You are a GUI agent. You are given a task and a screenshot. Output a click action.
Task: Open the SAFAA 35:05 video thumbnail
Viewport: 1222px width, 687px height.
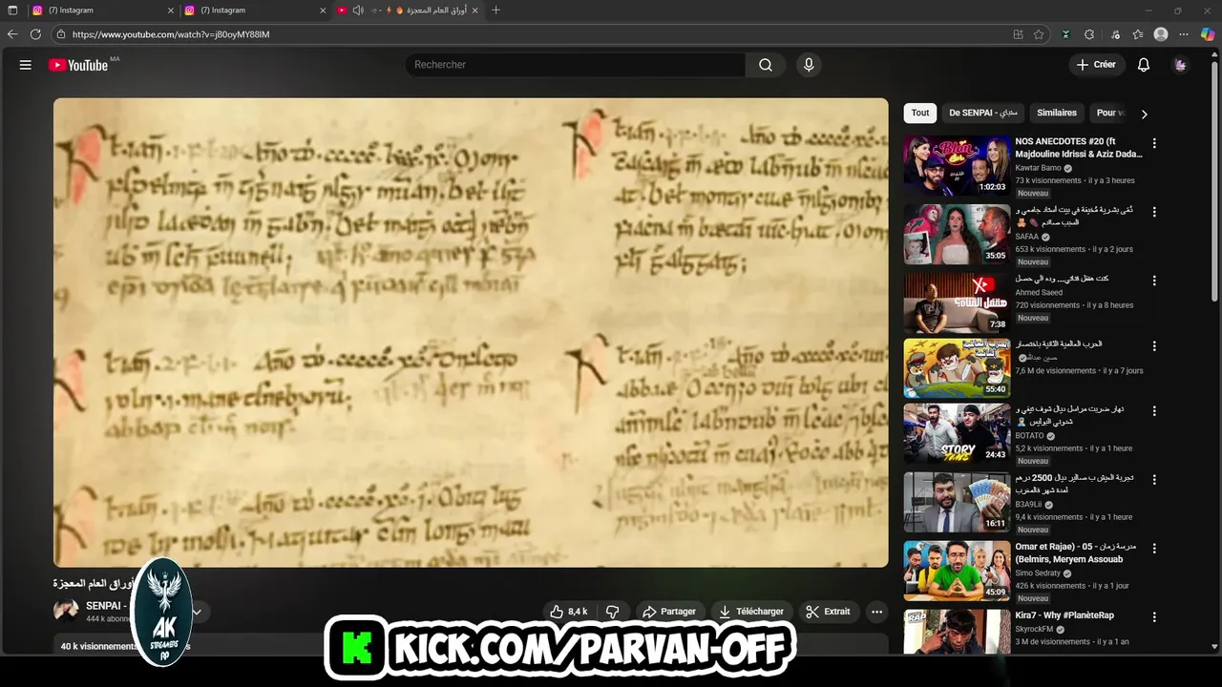(957, 234)
